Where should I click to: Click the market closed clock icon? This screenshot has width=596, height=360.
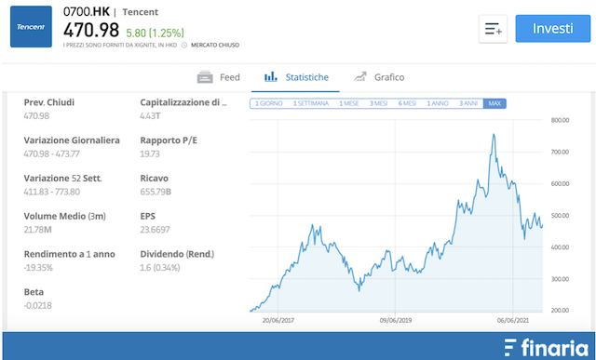point(184,46)
